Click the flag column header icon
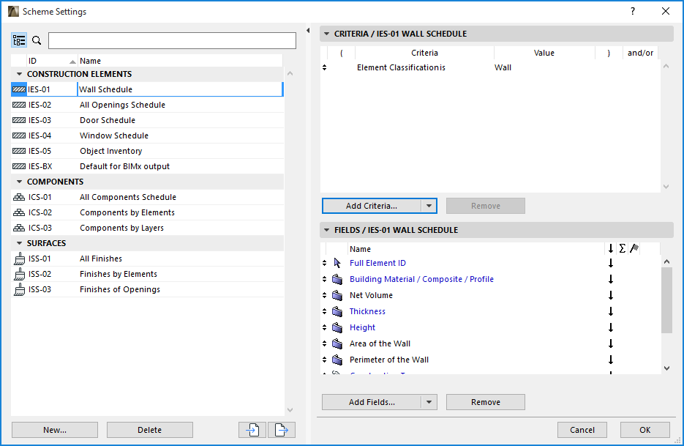Viewport: 684px width, 446px height. 634,248
